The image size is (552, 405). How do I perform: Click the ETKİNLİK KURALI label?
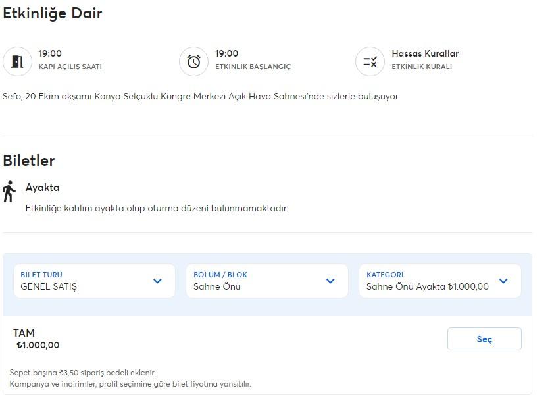tap(422, 67)
